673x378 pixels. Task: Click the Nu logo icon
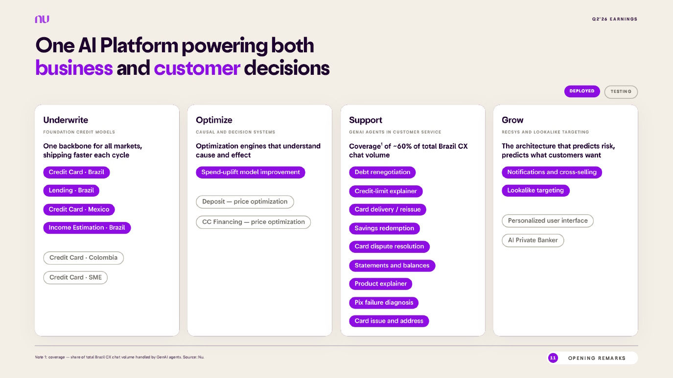pos(42,19)
